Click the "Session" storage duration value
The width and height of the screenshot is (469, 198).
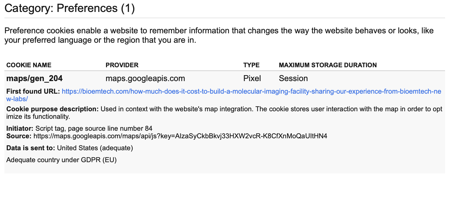click(x=293, y=78)
